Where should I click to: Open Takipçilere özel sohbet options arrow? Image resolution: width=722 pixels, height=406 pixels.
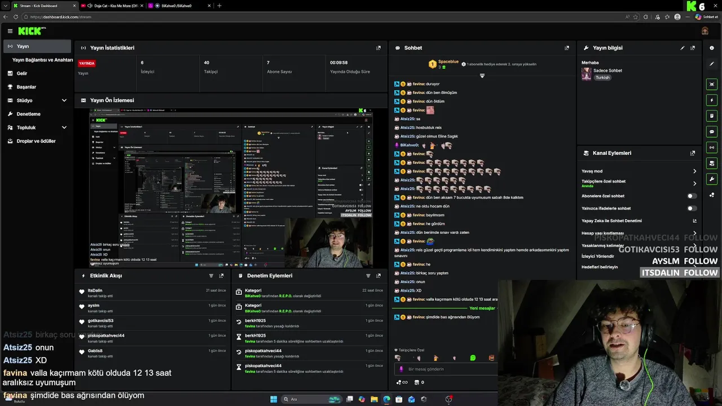point(694,184)
